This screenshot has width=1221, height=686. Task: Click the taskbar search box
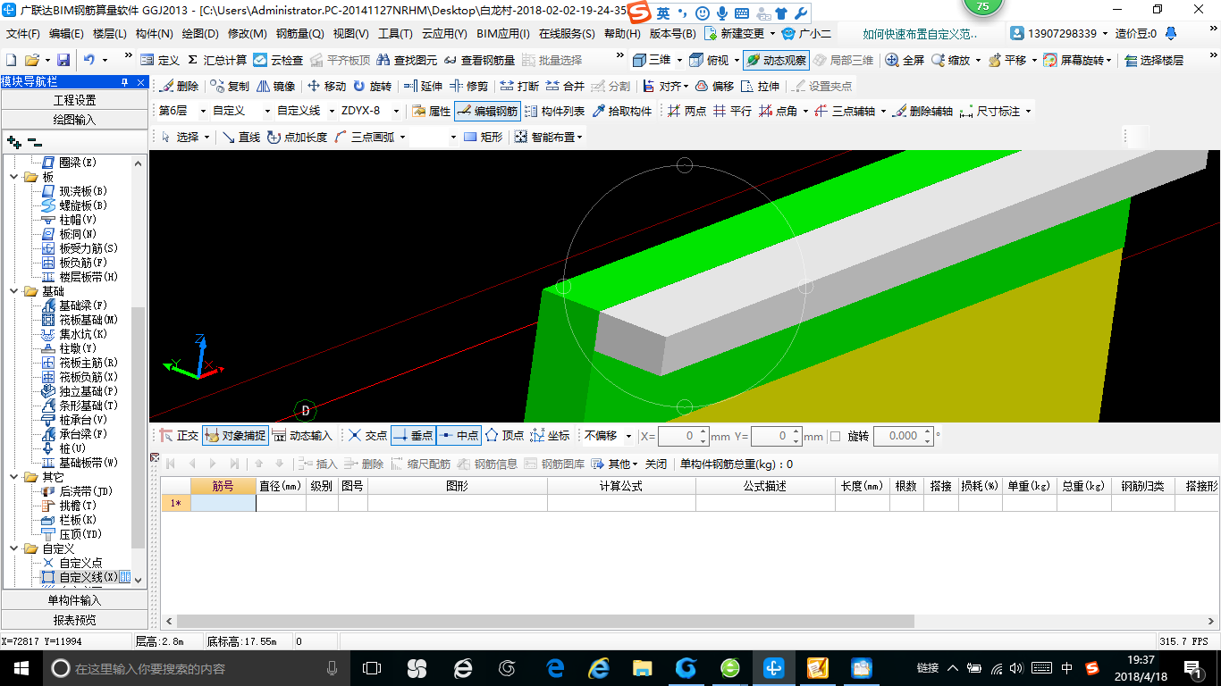195,668
